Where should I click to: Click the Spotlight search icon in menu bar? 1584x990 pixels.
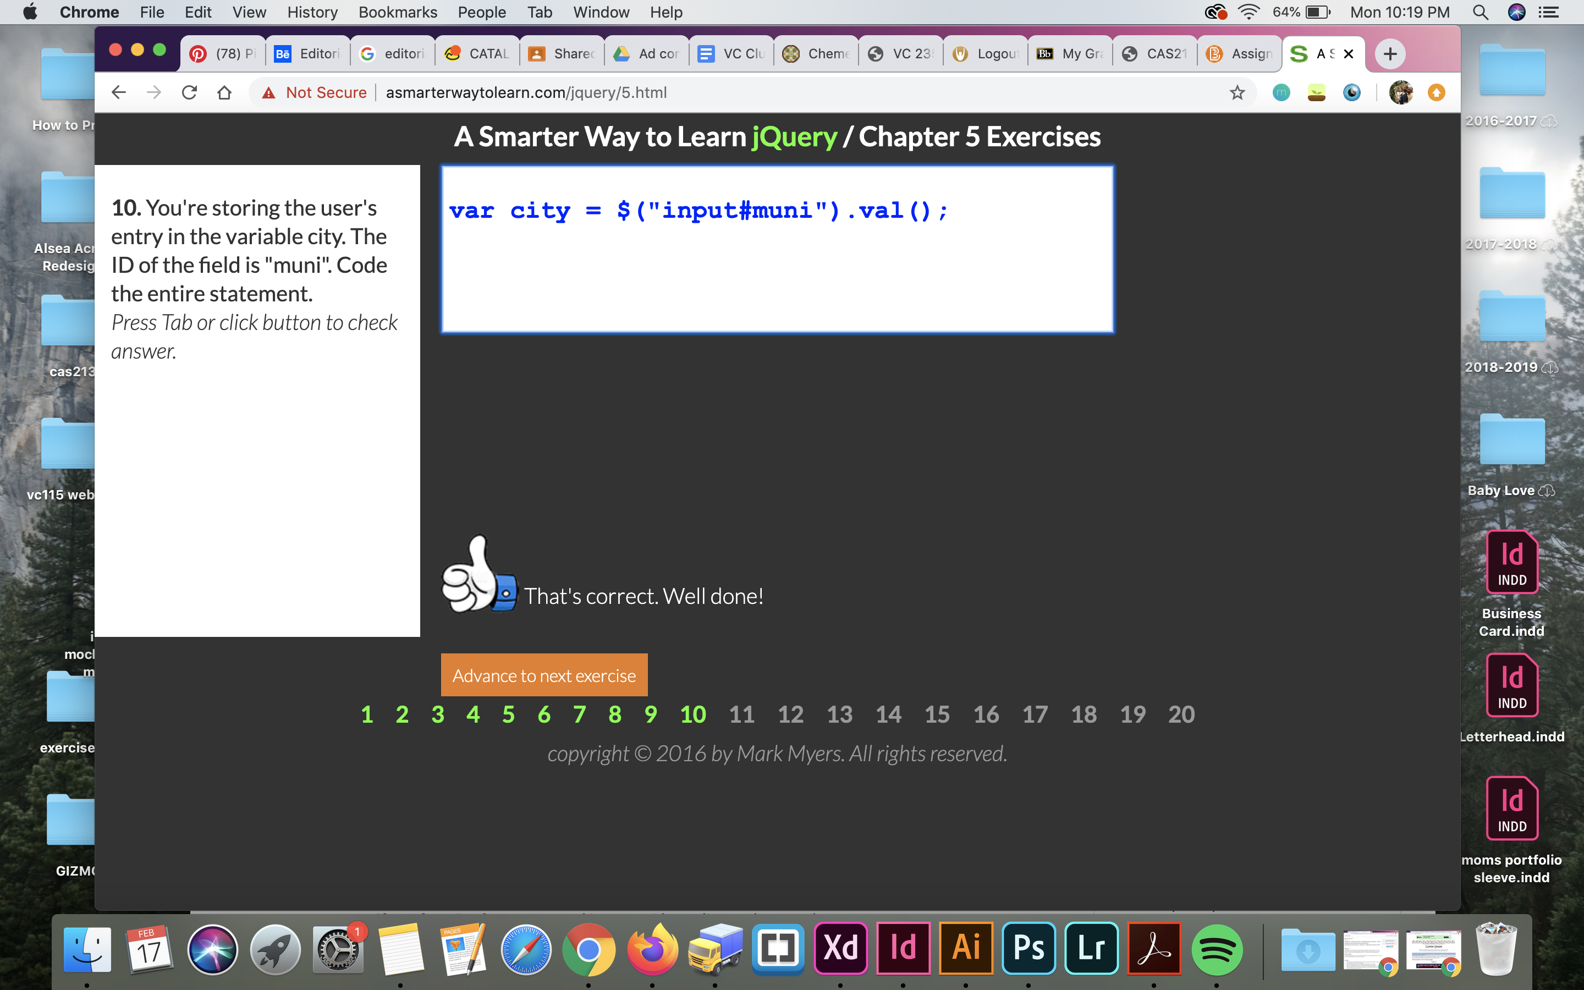[1480, 13]
